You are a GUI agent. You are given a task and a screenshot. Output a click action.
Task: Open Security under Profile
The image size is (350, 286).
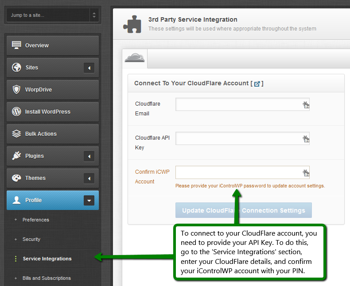31,239
